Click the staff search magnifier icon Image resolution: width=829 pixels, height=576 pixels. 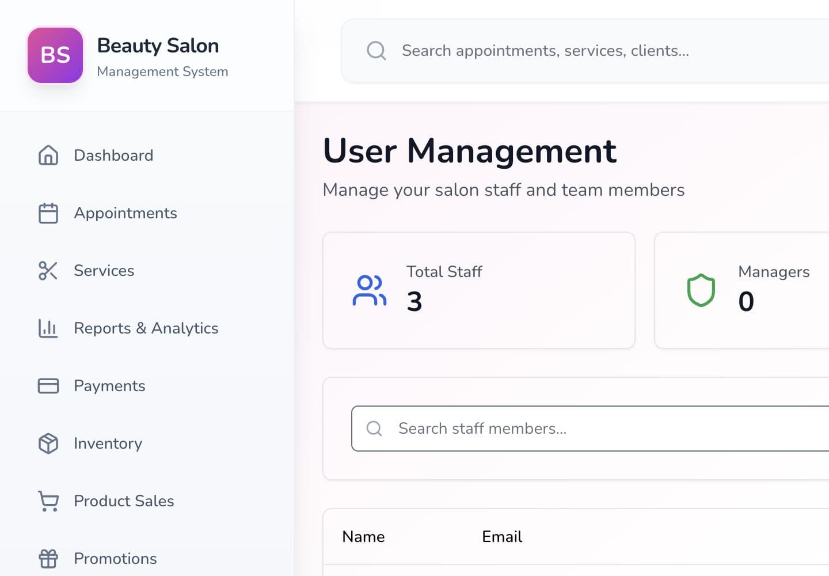(374, 429)
